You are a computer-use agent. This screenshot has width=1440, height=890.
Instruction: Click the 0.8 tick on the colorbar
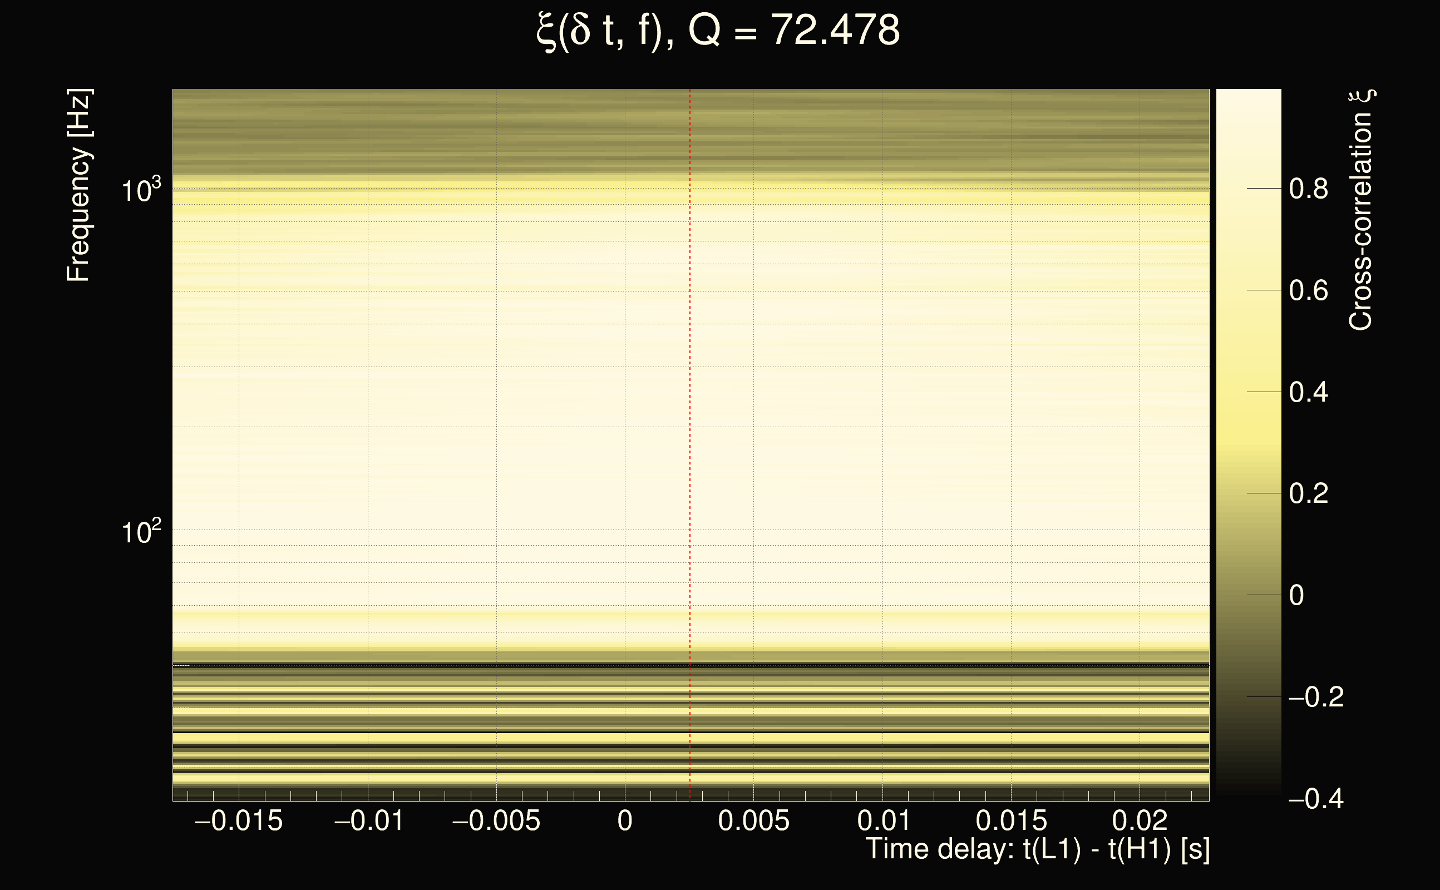(1308, 189)
